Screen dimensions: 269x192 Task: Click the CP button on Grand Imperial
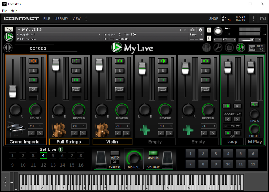coord(33,89)
